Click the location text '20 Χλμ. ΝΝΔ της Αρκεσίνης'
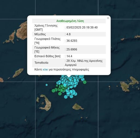Image resolution: width=140 pixels, height=138 pixels. (84, 61)
